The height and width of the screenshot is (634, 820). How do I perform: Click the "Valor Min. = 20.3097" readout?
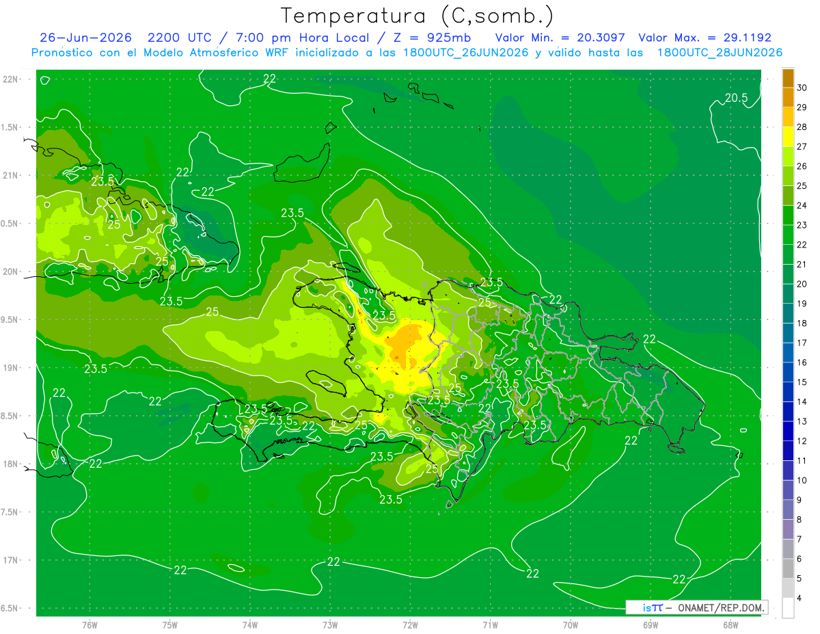(560, 38)
